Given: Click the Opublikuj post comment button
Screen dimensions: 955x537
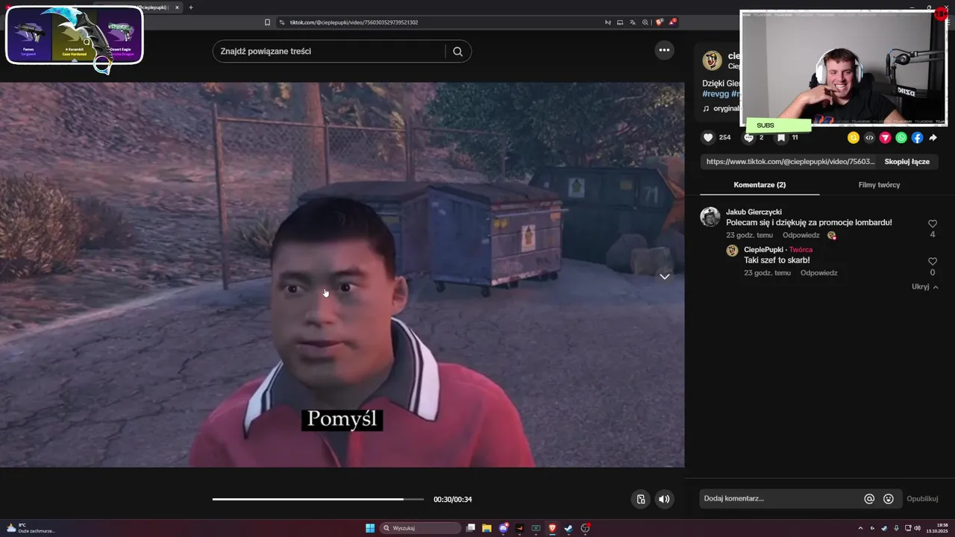Looking at the screenshot, I should tap(922, 499).
